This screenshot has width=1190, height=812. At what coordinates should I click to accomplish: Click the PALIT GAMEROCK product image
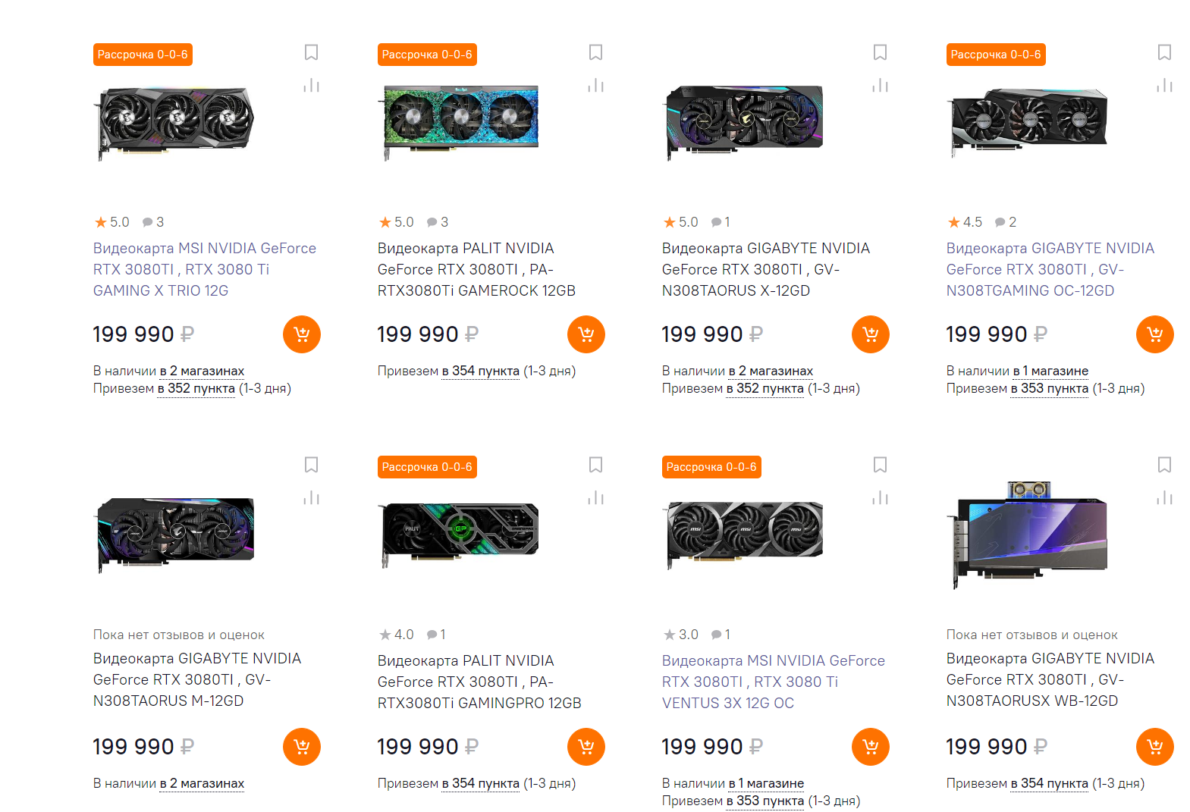point(461,120)
